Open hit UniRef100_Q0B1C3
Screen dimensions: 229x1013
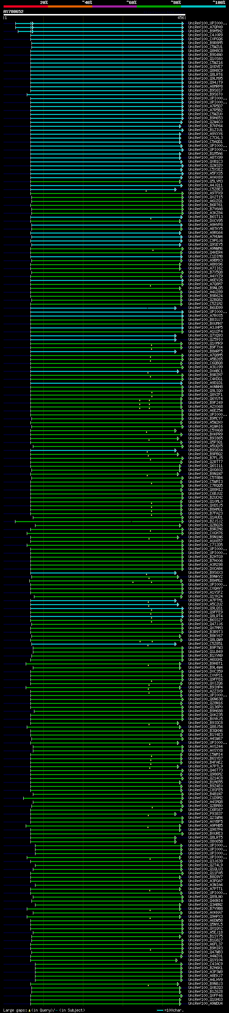(x=205, y=162)
